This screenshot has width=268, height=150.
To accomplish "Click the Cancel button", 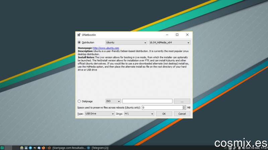I will (x=182, y=114).
